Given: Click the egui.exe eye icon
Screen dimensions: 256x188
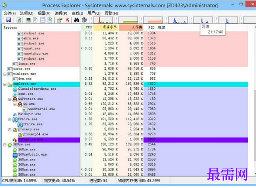Looking at the screenshot, I should tap(15, 94).
